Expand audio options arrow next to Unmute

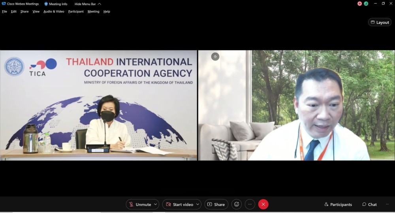pyautogui.click(x=156, y=204)
